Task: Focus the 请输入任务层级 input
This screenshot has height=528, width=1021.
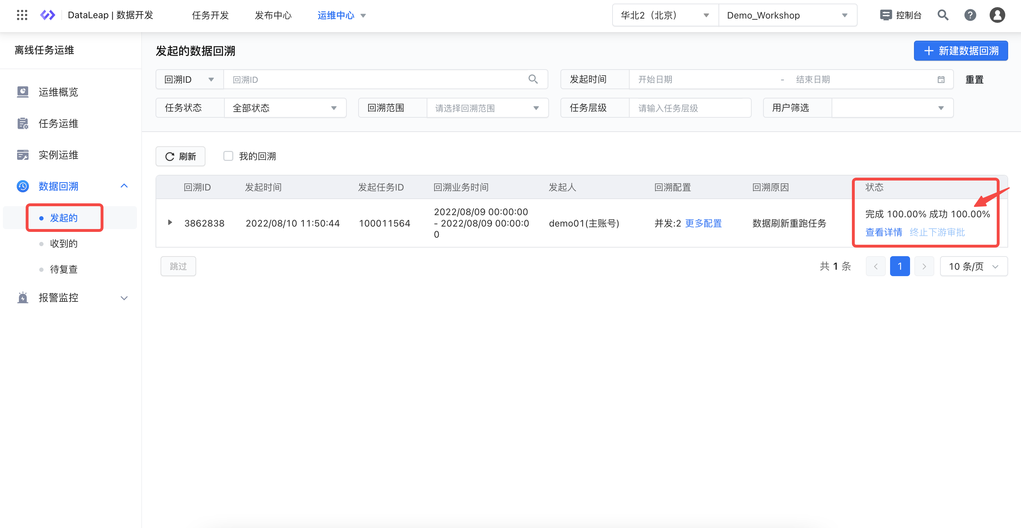Action: [x=690, y=108]
